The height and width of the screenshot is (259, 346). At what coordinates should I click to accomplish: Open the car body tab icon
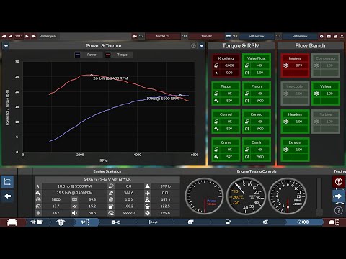(x=12, y=222)
